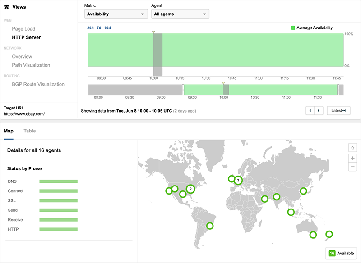This screenshot has width=361, height=263.
Task: Show the 24h time range
Action: (90, 28)
